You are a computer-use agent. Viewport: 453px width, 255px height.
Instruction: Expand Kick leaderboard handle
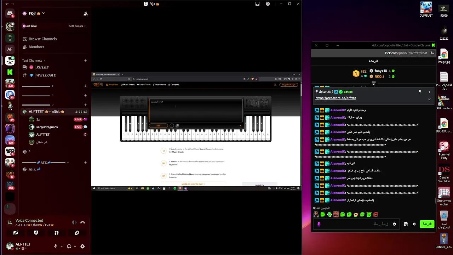(x=373, y=84)
